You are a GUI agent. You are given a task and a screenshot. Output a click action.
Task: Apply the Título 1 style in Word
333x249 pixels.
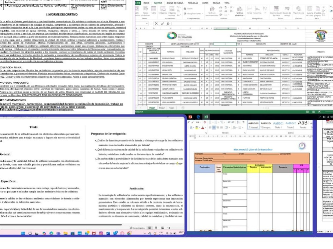coord(278,125)
